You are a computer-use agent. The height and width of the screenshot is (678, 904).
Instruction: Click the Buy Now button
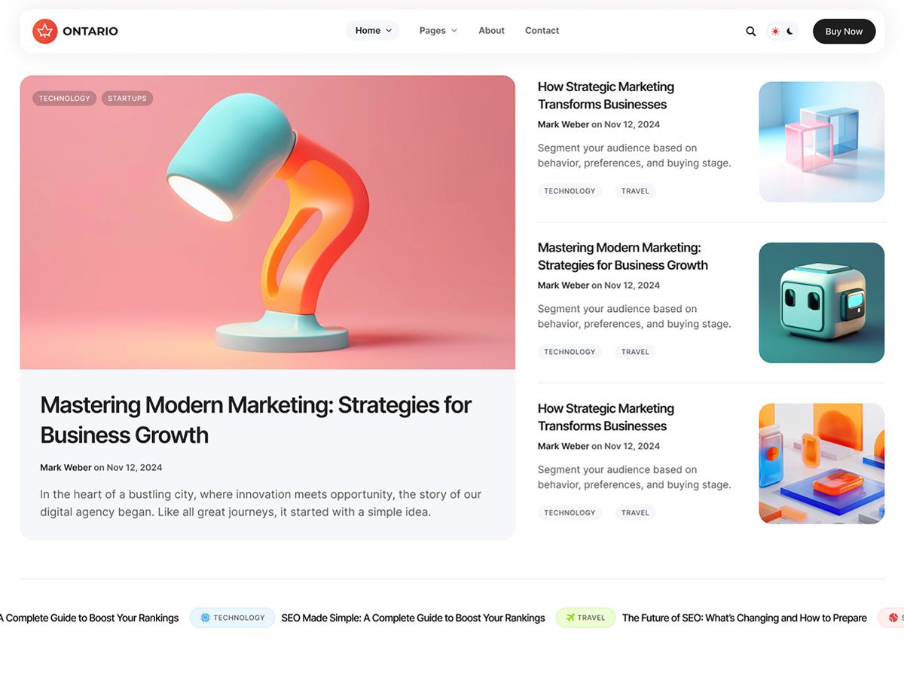[x=844, y=32]
